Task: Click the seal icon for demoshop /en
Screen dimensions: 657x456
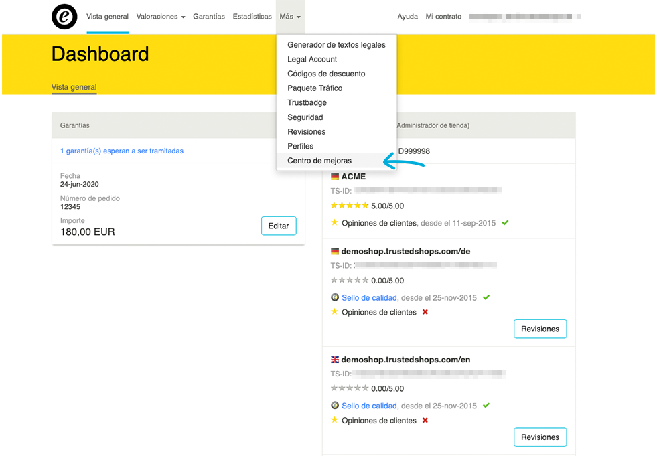Action: (x=334, y=405)
